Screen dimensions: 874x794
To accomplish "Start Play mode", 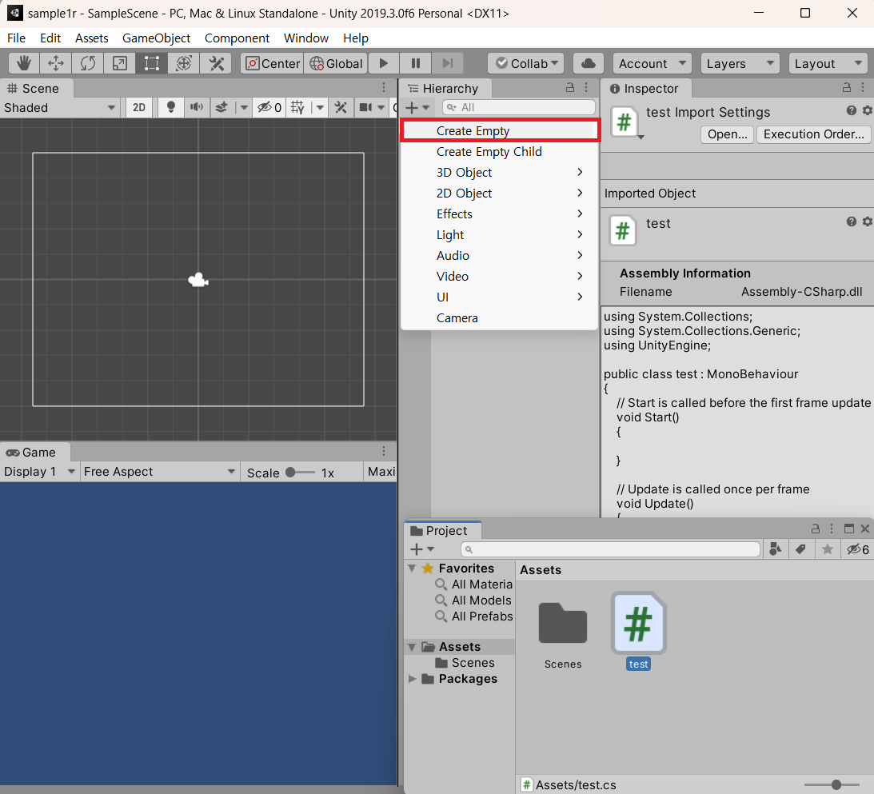I will pos(384,63).
